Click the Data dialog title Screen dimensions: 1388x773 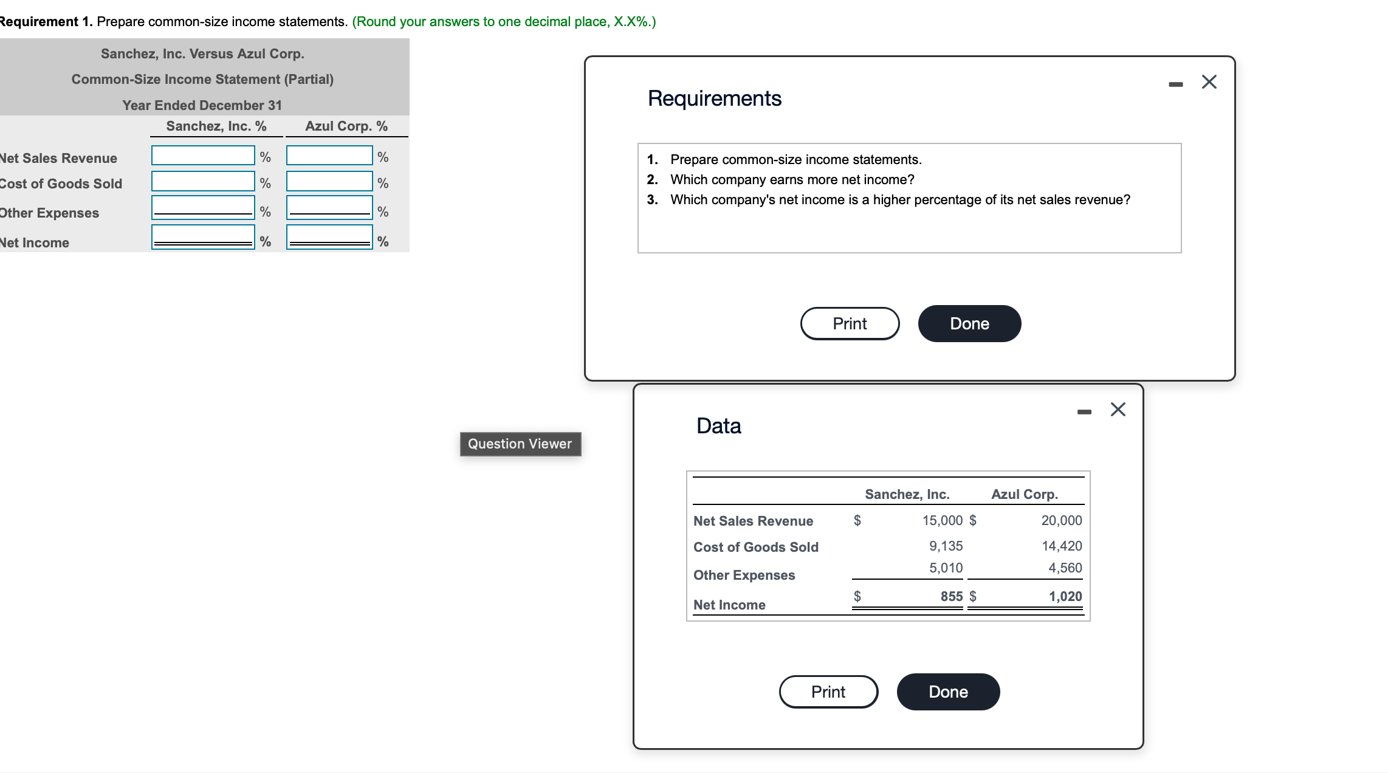[718, 426]
